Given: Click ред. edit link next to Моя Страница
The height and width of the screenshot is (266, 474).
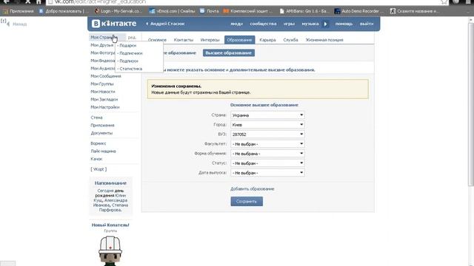Looking at the screenshot, I should tap(132, 38).
